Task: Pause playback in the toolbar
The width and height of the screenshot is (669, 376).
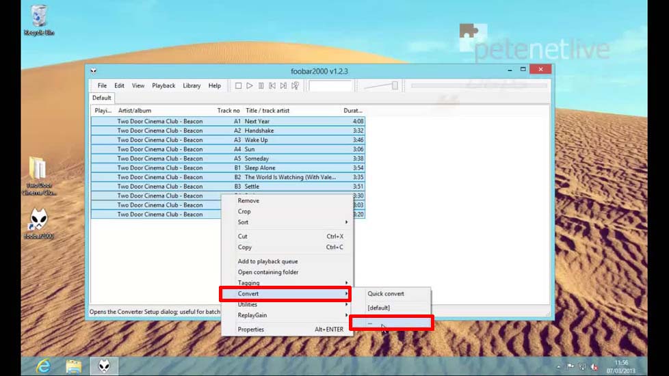Action: coord(261,85)
